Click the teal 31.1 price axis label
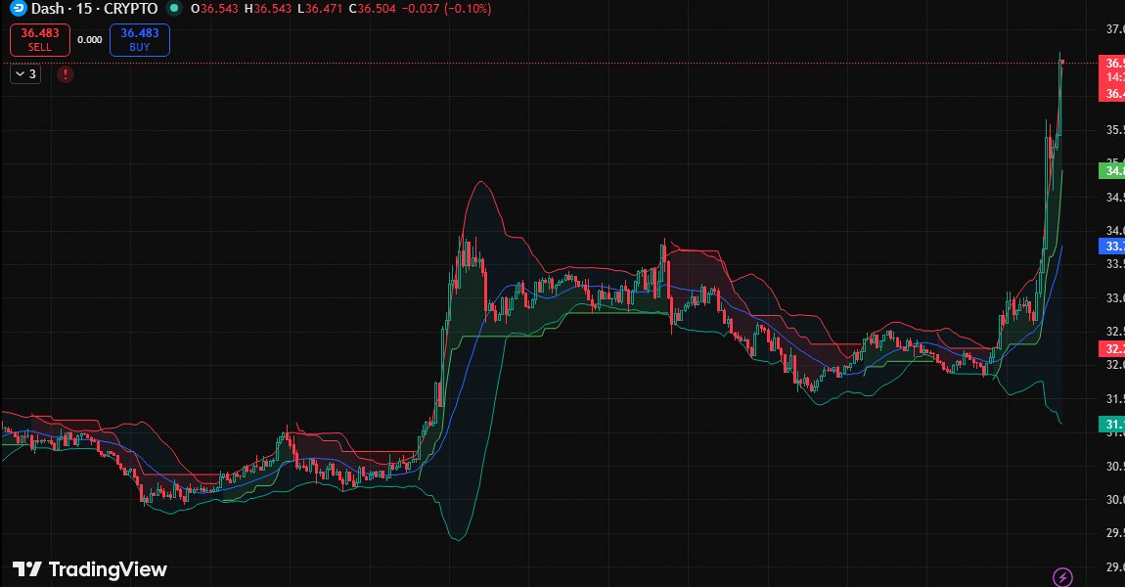 [x=1112, y=424]
